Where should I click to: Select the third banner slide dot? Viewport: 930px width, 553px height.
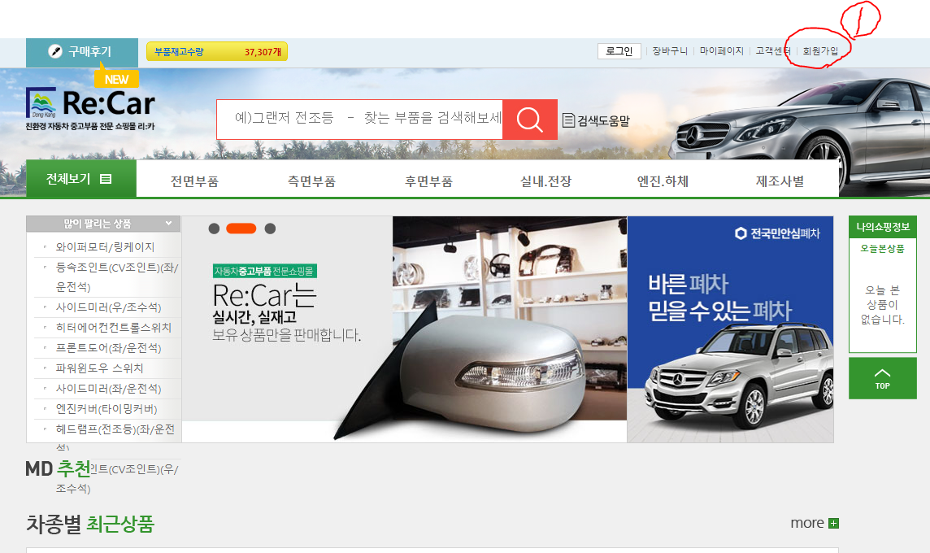click(x=270, y=229)
